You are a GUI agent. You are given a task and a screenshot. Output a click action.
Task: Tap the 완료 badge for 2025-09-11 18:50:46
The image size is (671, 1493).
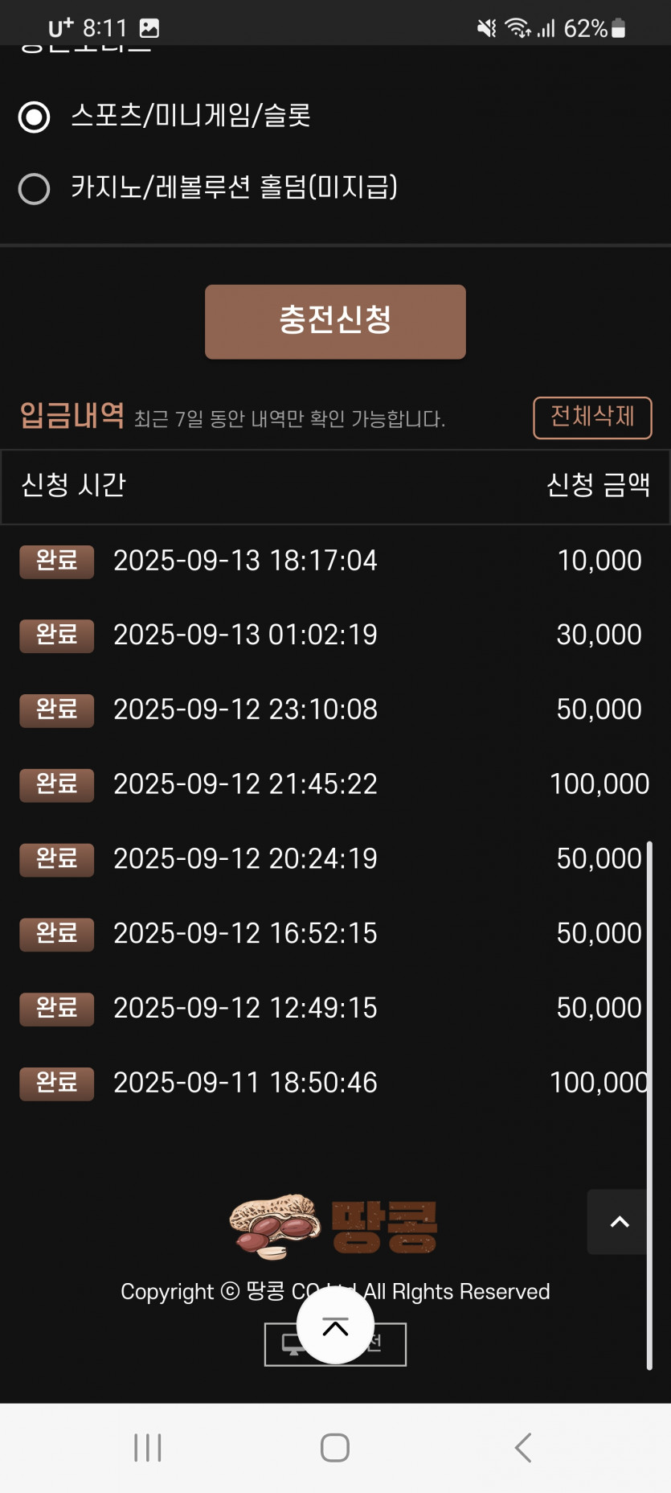(x=57, y=1084)
